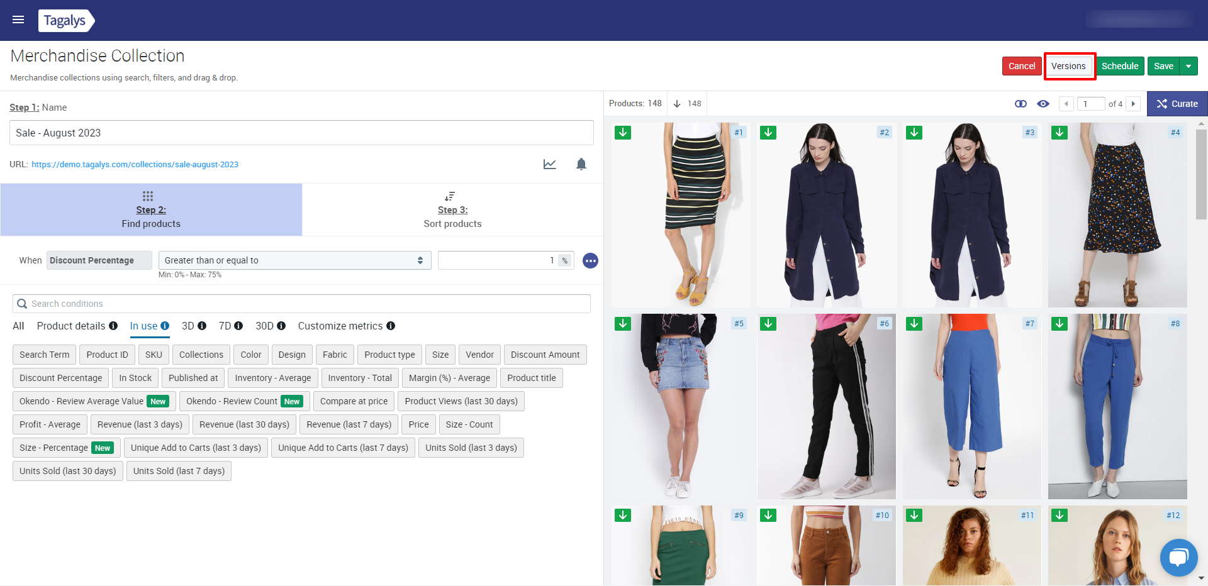Toggle the overlapping circles compare view icon
Image resolution: width=1208 pixels, height=586 pixels.
coord(1021,104)
